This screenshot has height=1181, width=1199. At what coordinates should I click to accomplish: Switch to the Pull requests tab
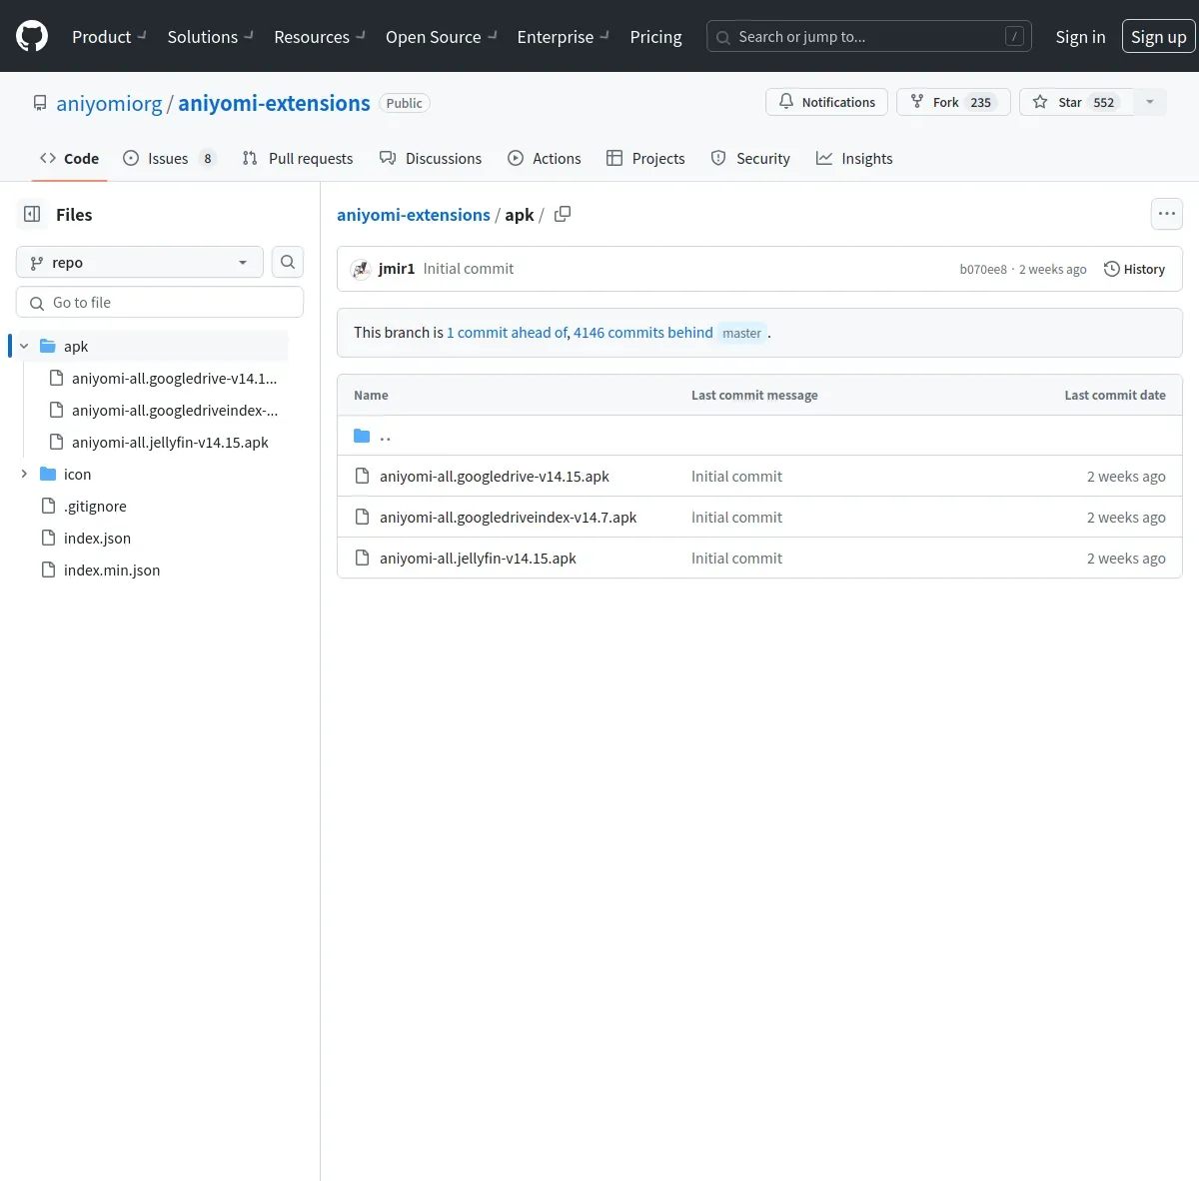pos(298,158)
